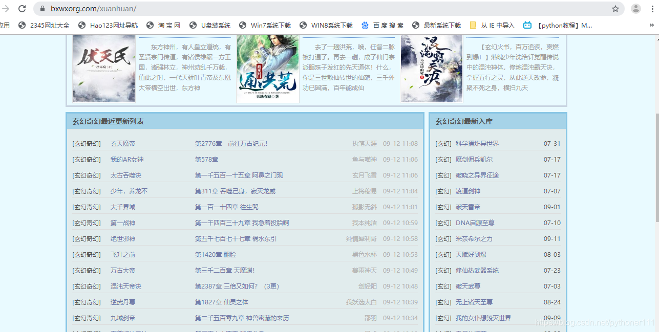Open the U盘装系统 bookmark

pyautogui.click(x=210, y=25)
